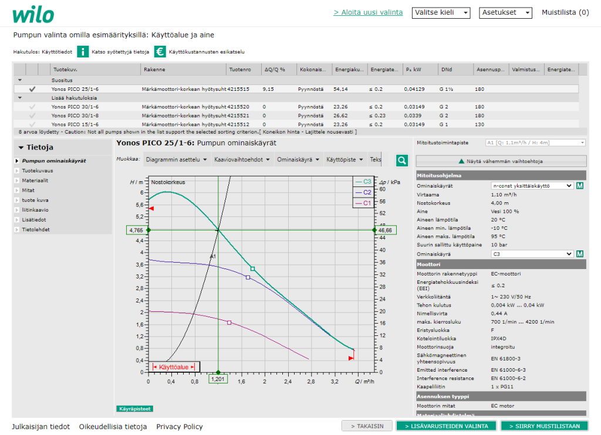Open the Diagrammin asettelu menu
Screen dimensions: 601x435
tap(176, 159)
